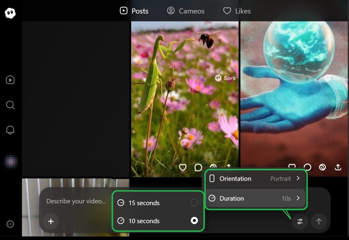Click the Sora logo in the sidebar
Image resolution: width=349 pixels, height=240 pixels.
pos(10,13)
